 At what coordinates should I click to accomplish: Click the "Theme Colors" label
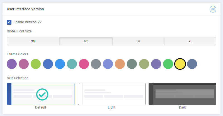pos(18,54)
